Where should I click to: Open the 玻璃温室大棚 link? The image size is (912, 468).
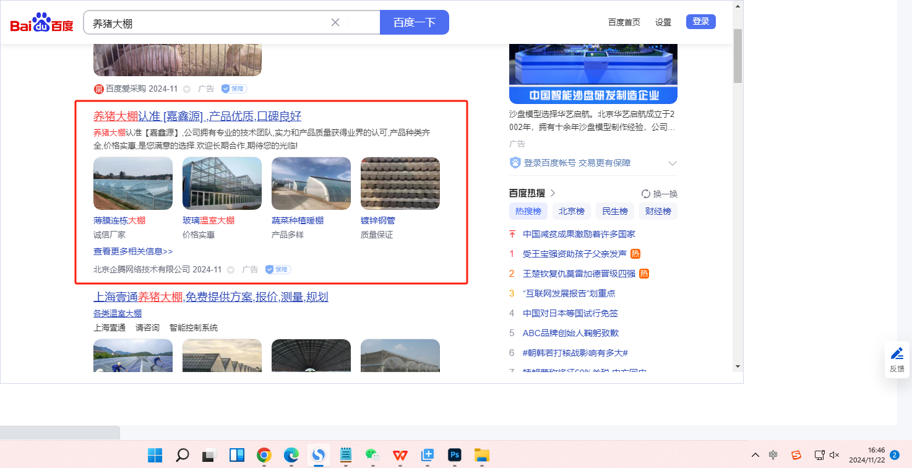209,220
